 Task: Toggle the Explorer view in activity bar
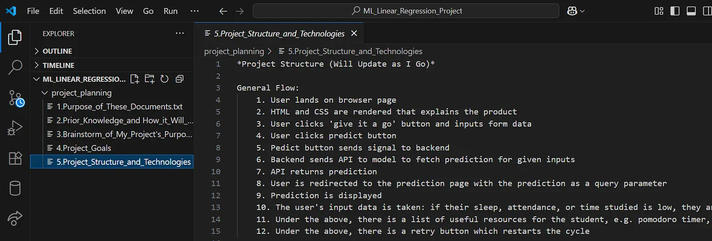click(x=15, y=37)
